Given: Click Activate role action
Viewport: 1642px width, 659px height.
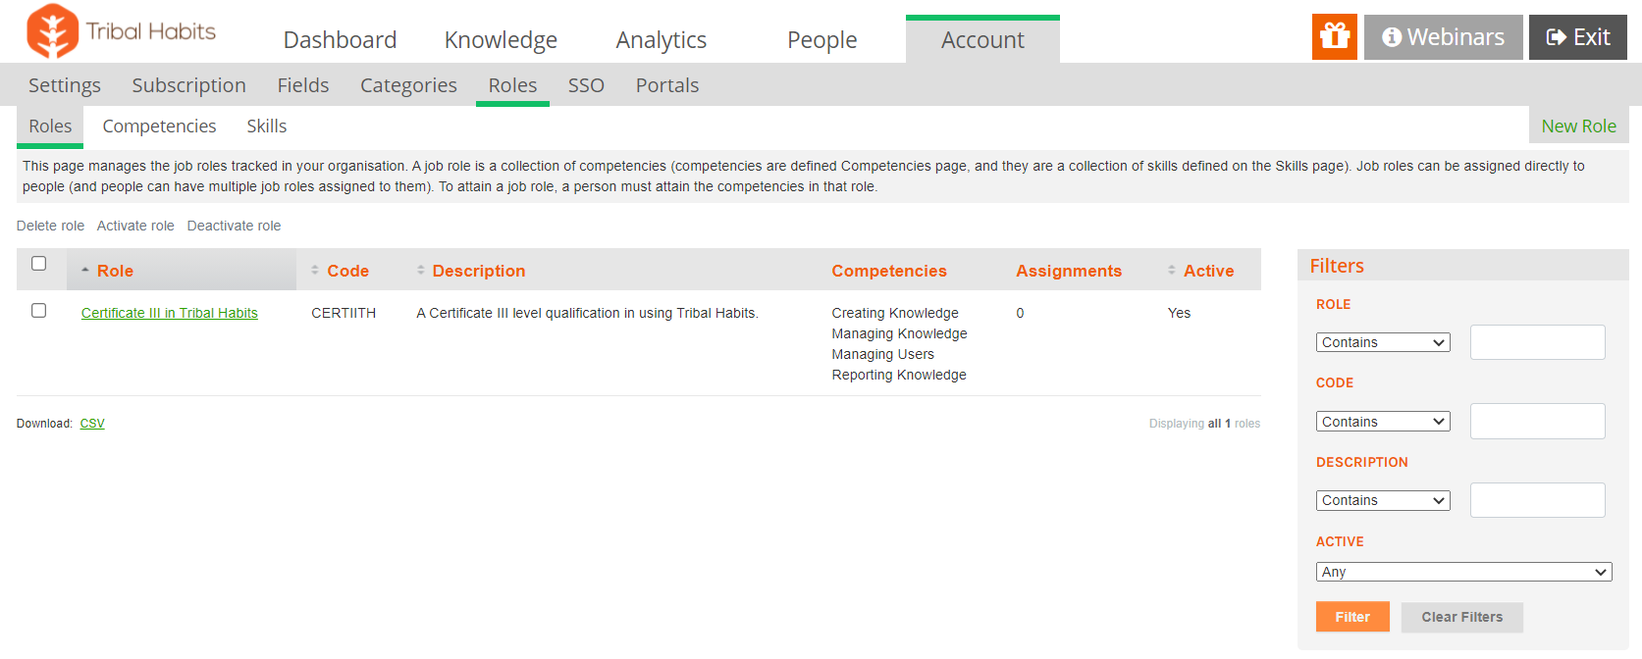Looking at the screenshot, I should (x=135, y=226).
